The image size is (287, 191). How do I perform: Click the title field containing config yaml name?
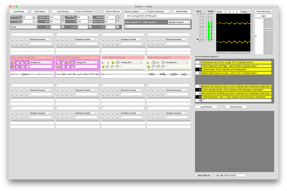[x=161, y=16]
